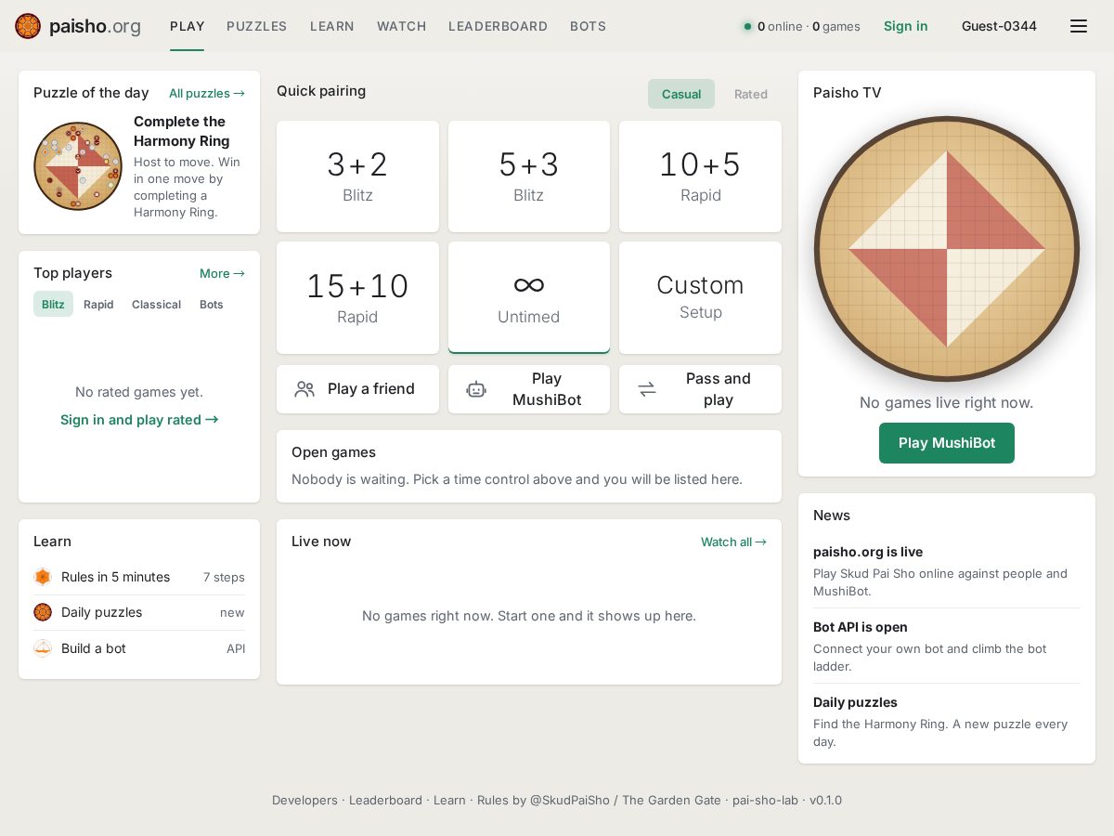Click the Sign in link in header
The height and width of the screenshot is (836, 1114).
pyautogui.click(x=906, y=26)
